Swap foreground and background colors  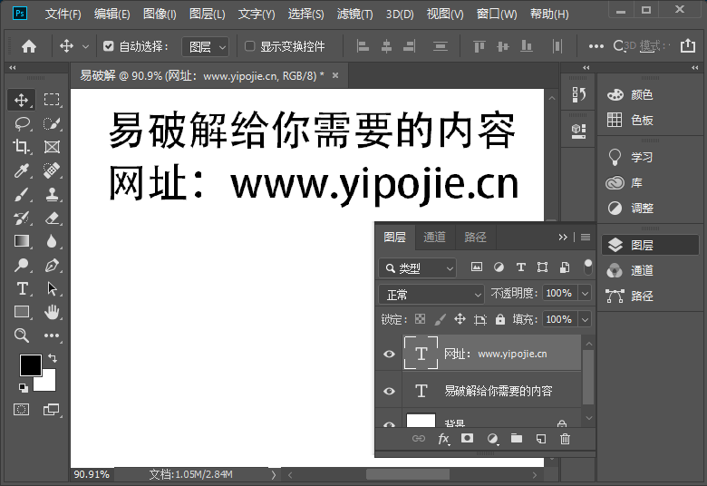click(53, 358)
